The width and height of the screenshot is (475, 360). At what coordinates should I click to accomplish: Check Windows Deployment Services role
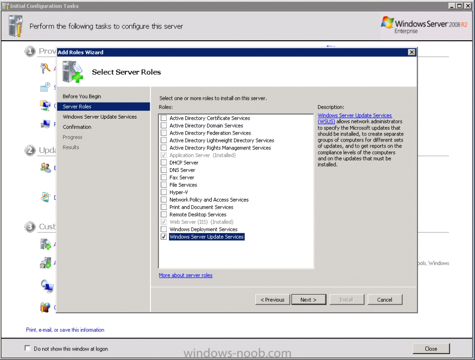(164, 229)
